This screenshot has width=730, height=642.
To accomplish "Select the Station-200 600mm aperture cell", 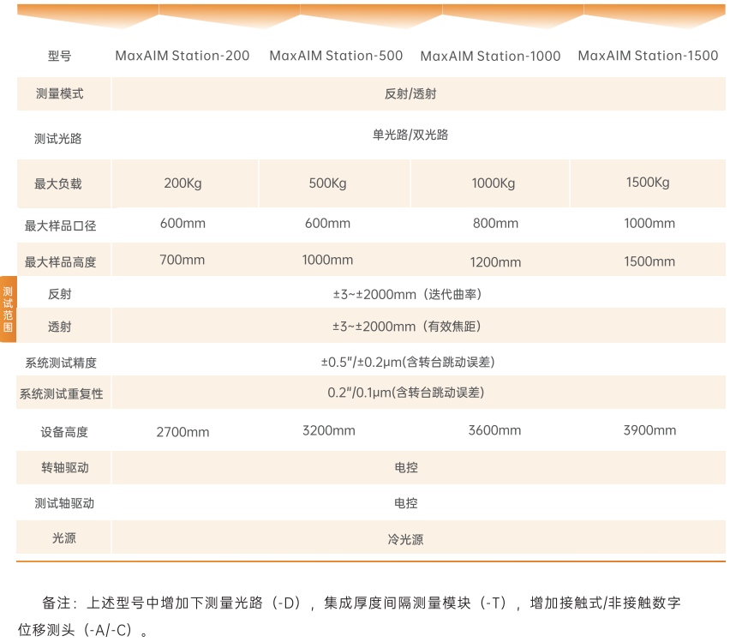I will pos(183,223).
